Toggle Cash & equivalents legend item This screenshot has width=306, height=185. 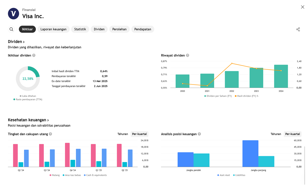coord(95,175)
